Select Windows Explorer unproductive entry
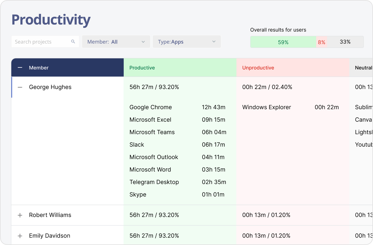 [x=267, y=107]
